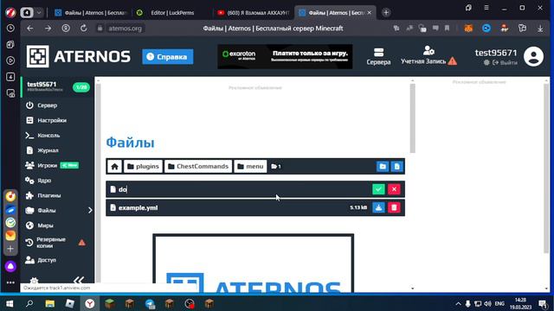Open File Explorer from taskbar
Image resolution: width=554 pixels, height=311 pixels.
tap(49, 303)
